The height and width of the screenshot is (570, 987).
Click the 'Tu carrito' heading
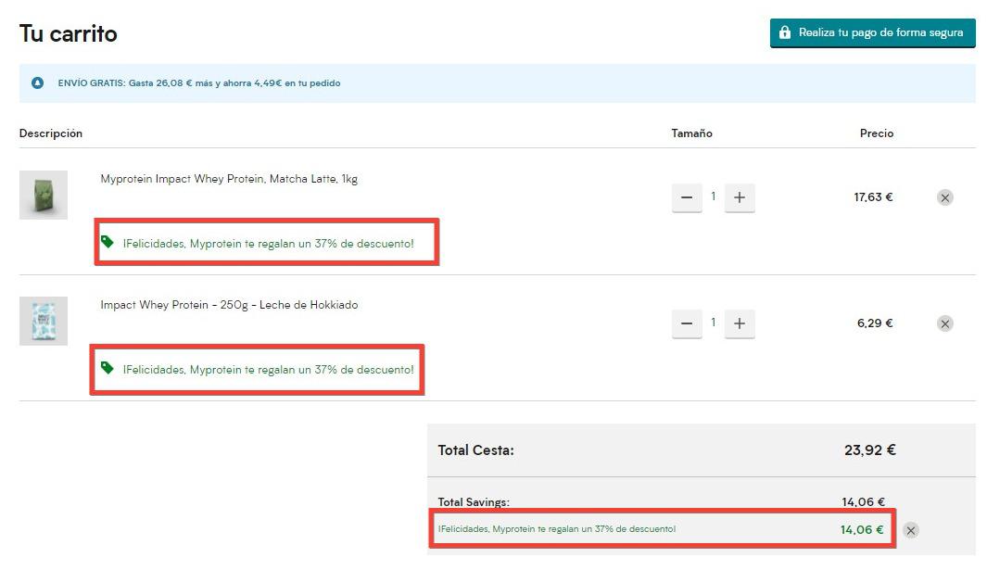tap(68, 34)
